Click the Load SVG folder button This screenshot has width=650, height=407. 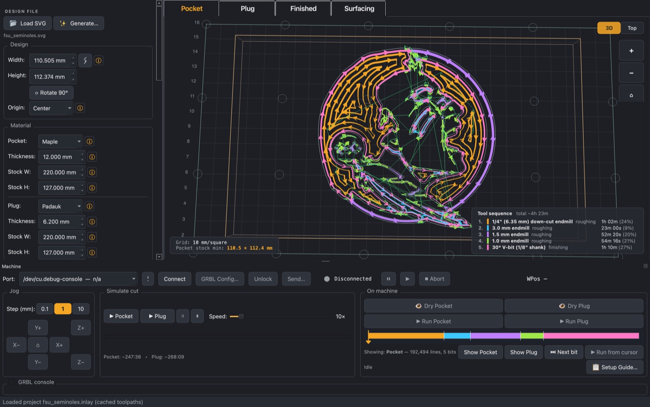coord(27,23)
